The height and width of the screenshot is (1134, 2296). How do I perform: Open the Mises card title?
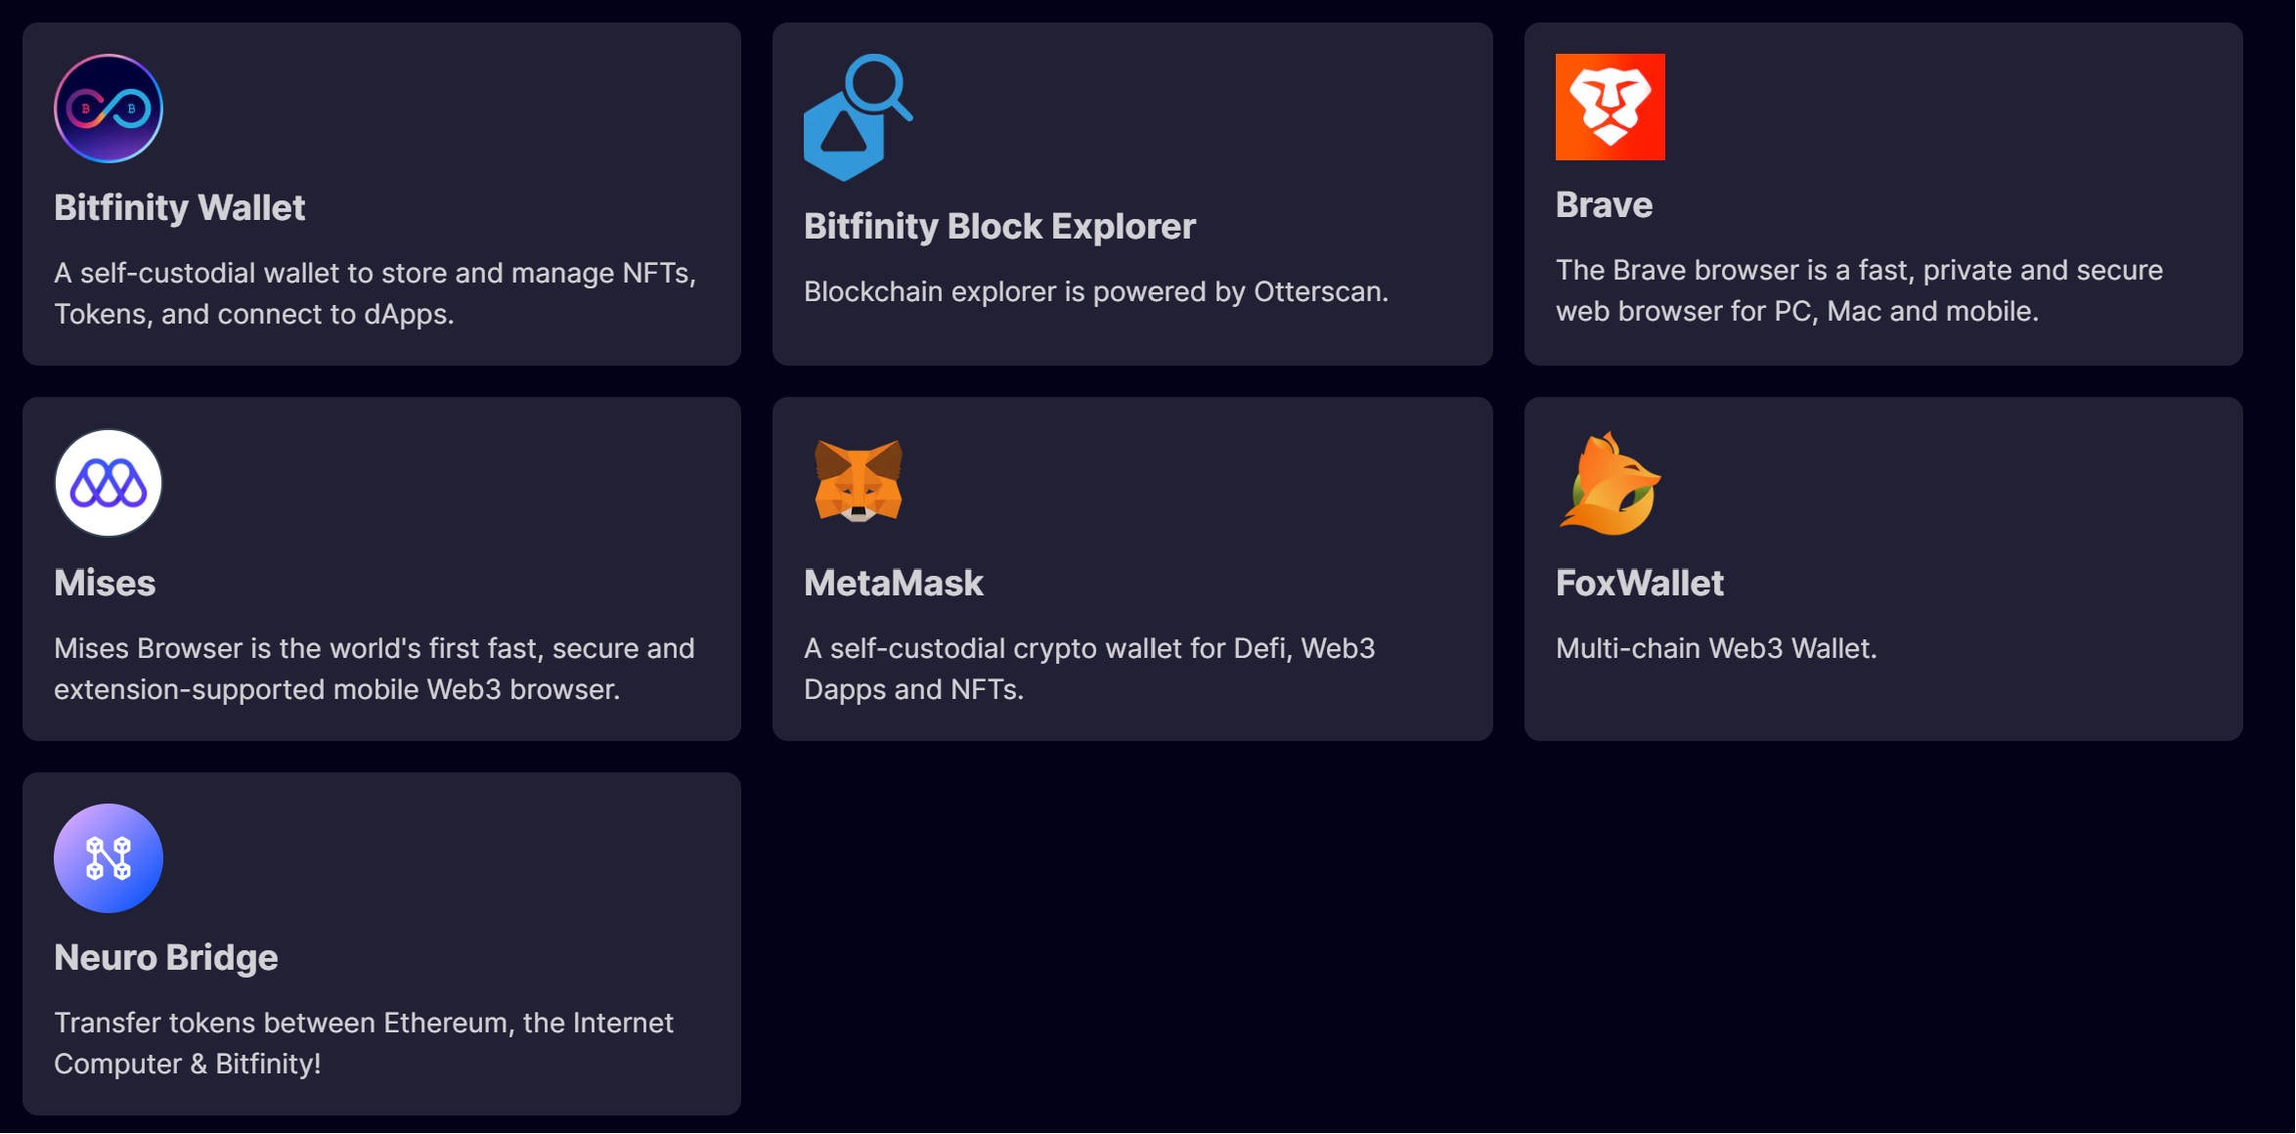click(105, 583)
